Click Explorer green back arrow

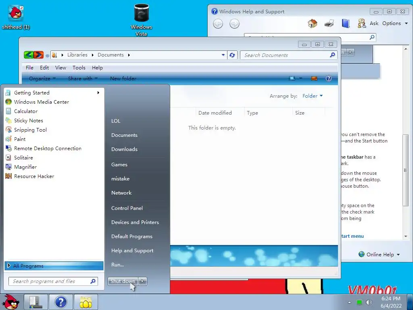pos(29,55)
